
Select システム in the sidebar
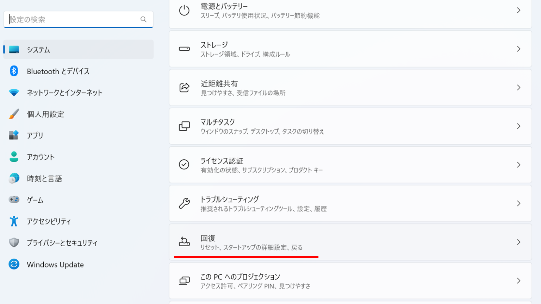[39, 50]
